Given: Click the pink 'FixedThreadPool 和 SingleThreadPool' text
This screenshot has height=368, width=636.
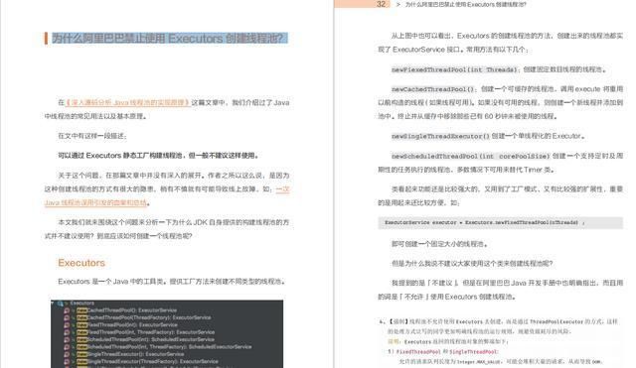Looking at the screenshot, I should (447, 352).
